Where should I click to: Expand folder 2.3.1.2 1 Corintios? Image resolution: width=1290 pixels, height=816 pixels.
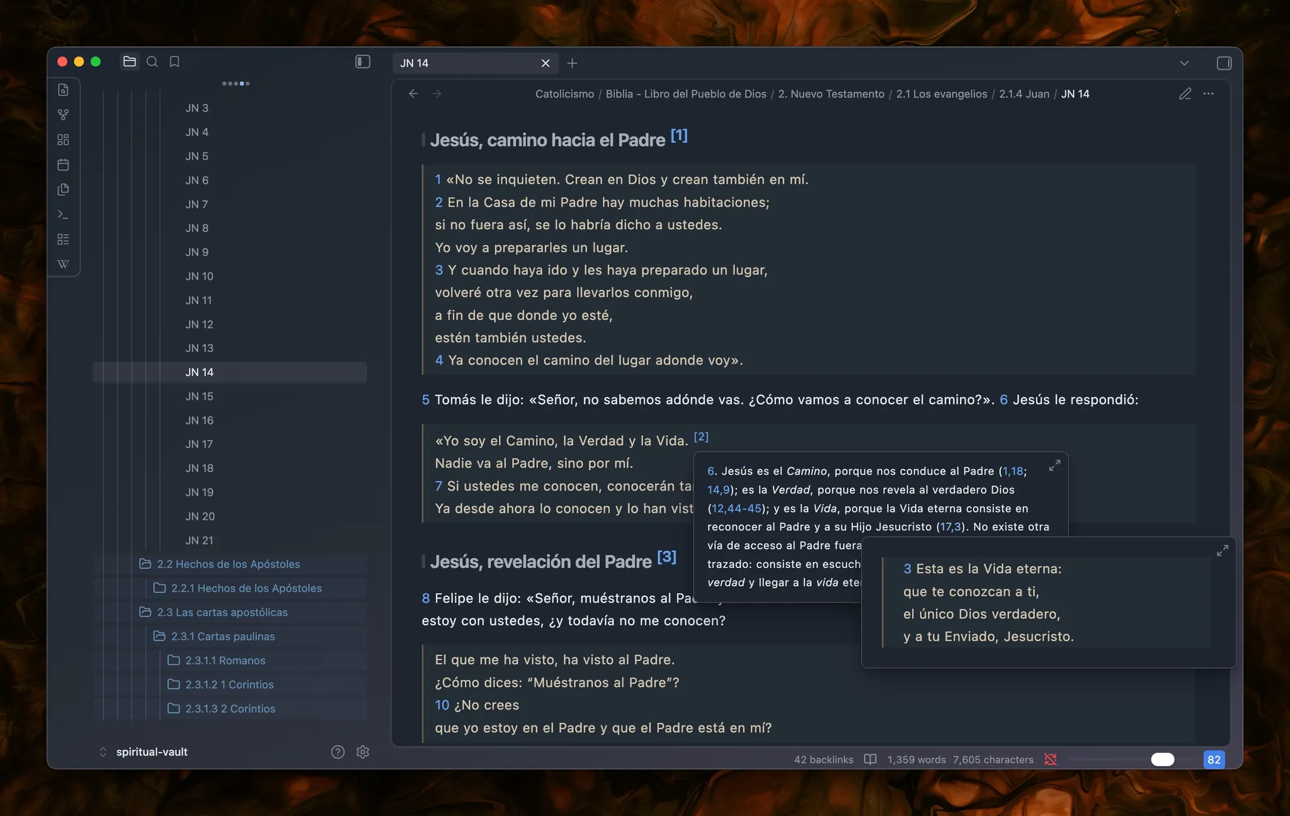(229, 684)
